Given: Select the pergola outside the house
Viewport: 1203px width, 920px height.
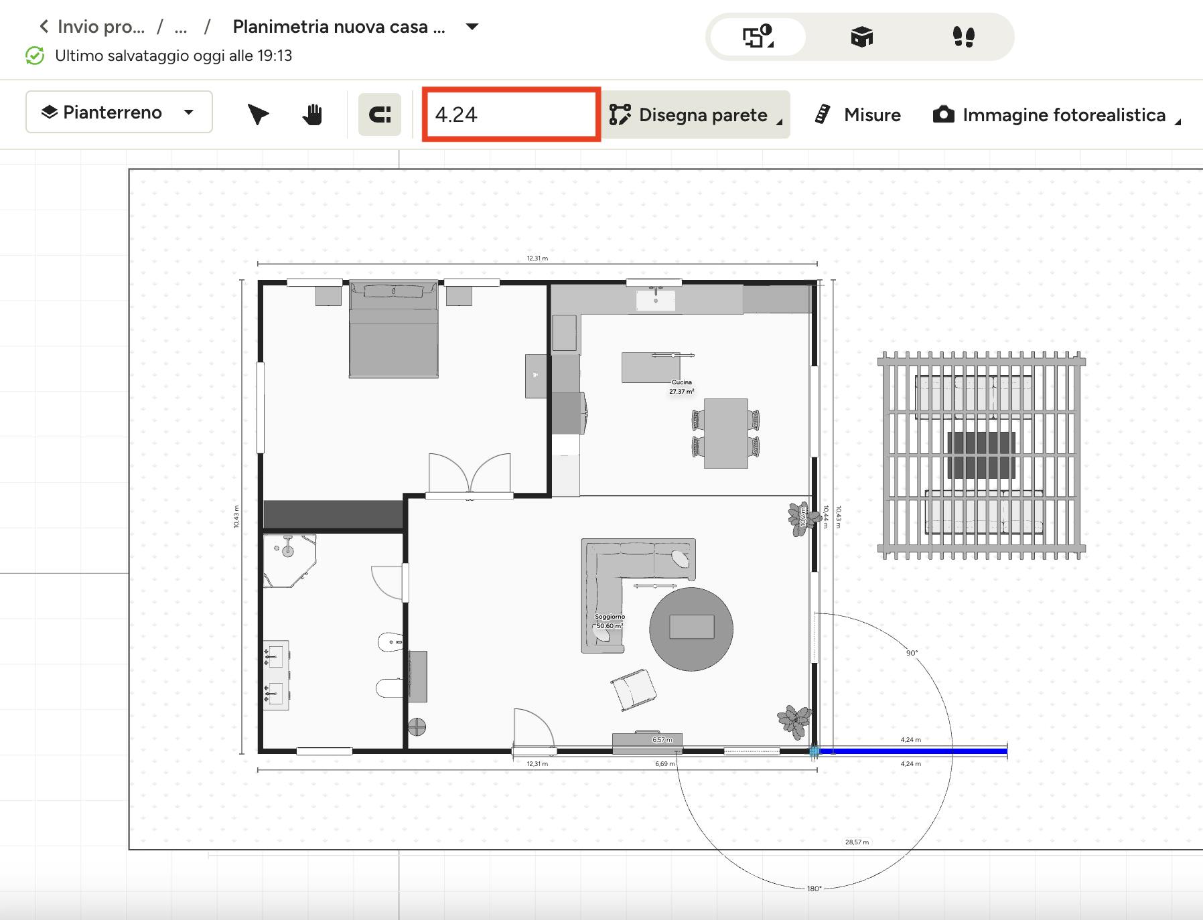Looking at the screenshot, I should 981,455.
